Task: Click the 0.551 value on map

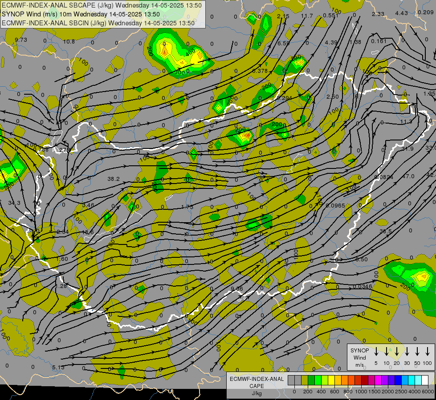Action: point(330,15)
